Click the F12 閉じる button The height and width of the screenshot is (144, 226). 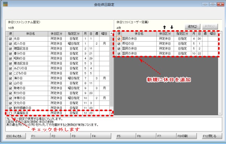click(x=212, y=136)
